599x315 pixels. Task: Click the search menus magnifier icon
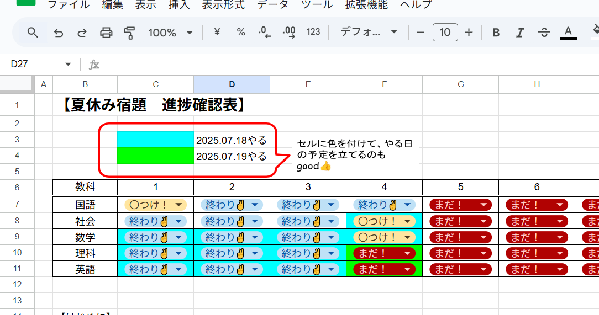click(x=33, y=33)
